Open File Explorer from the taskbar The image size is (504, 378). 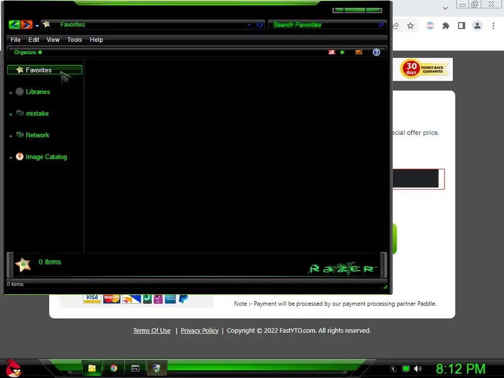point(92,368)
